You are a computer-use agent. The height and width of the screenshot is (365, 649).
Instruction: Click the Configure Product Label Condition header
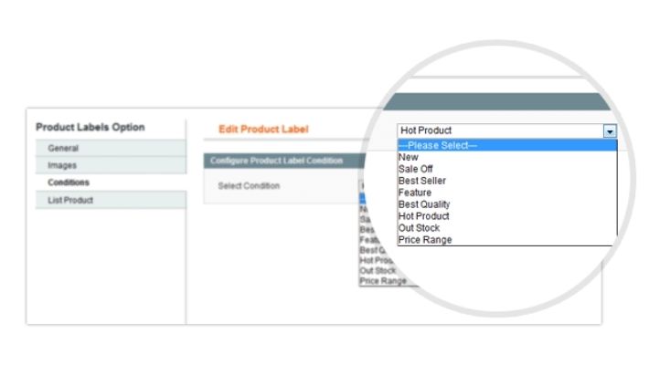pos(276,161)
